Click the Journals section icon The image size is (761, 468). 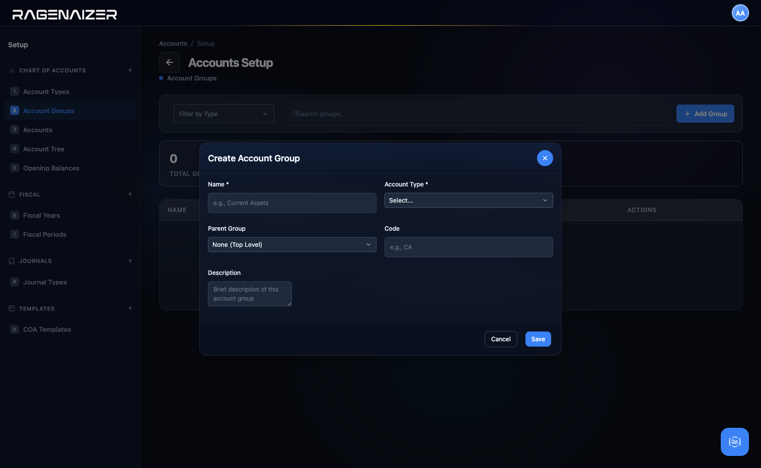(12, 261)
